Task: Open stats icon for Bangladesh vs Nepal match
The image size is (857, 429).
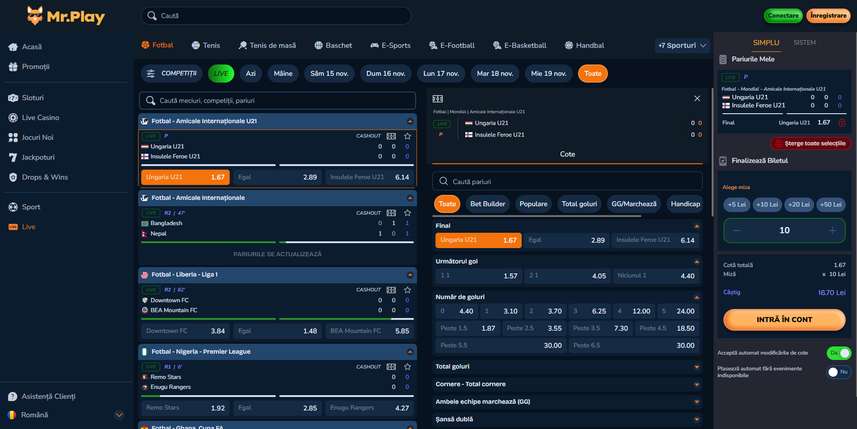Action: (x=391, y=213)
